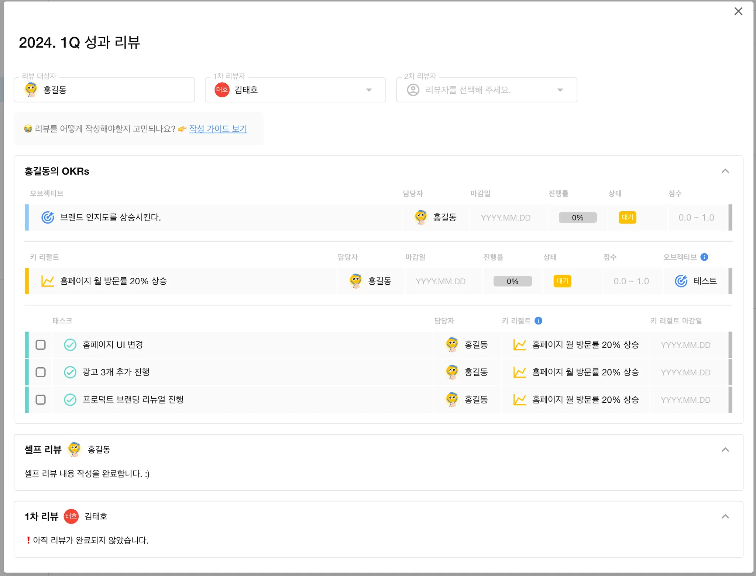Screen dimensions: 756x576
Task: Click the 대기 status badge on the objective row
Action: pos(627,218)
